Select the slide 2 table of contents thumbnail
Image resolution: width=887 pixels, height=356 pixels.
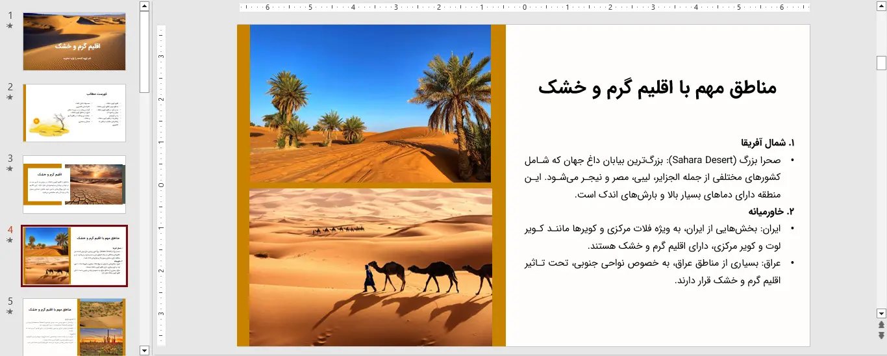pyautogui.click(x=74, y=113)
